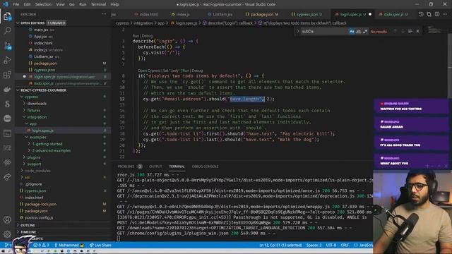Click errors and warnings status indicator
This screenshot has width=452, height=254.
point(41,245)
